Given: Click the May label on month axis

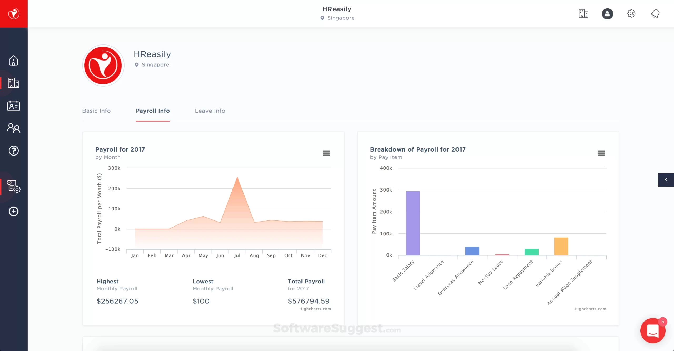Looking at the screenshot, I should 203,255.
